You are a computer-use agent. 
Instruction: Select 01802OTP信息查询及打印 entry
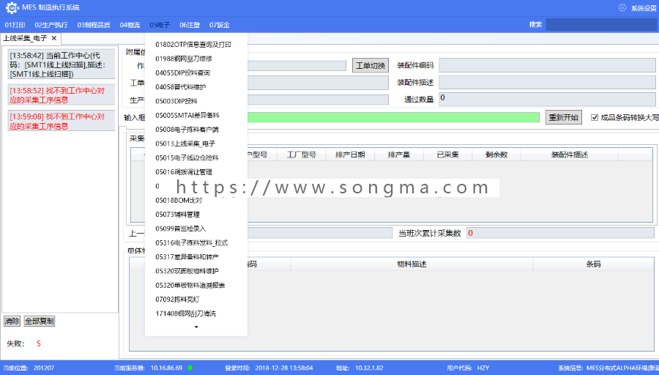click(193, 45)
